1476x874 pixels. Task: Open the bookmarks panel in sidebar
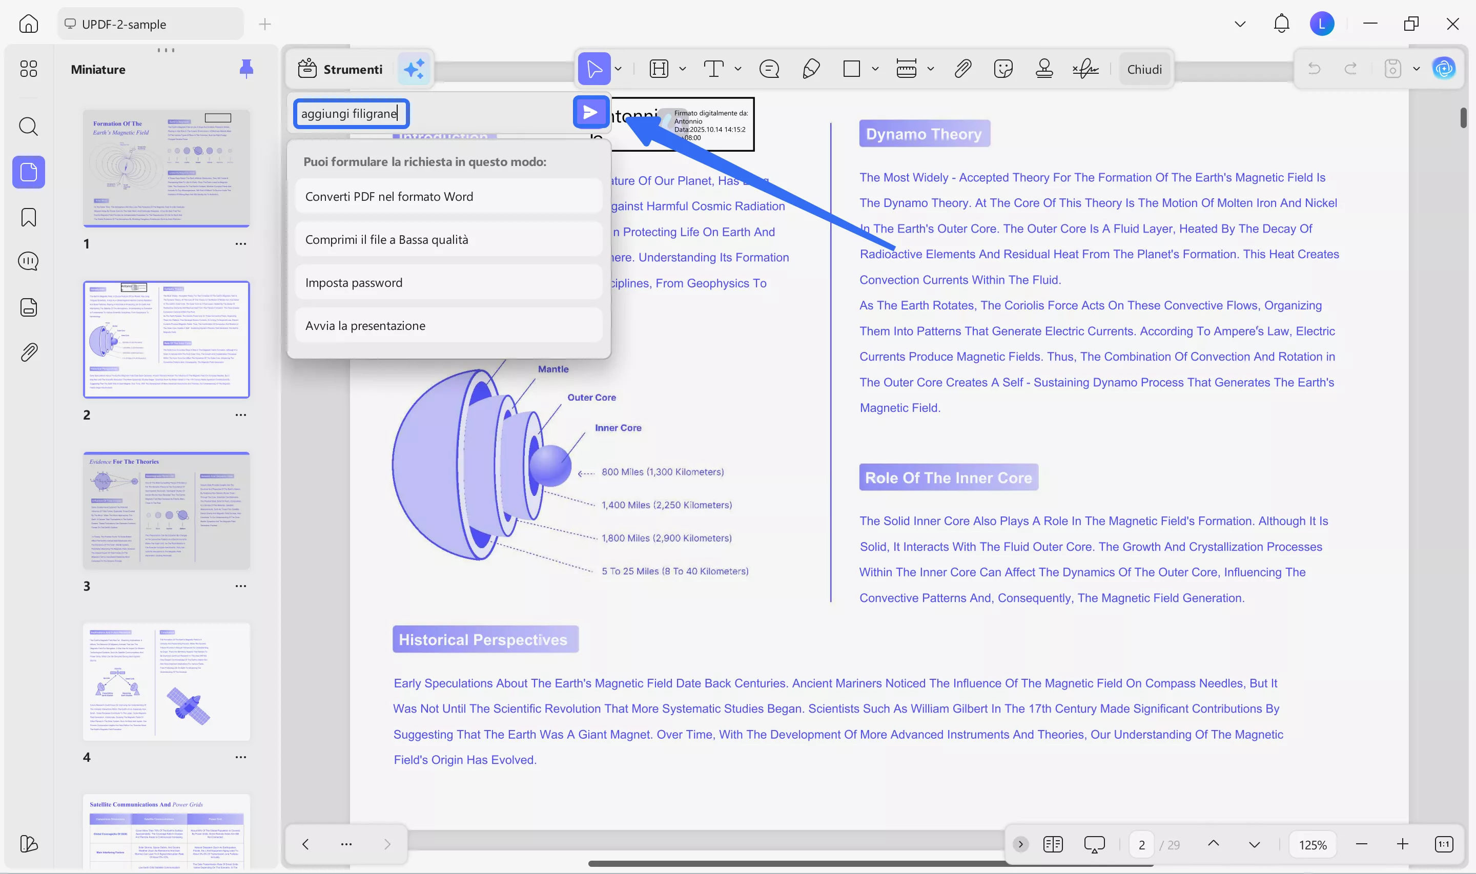tap(28, 217)
